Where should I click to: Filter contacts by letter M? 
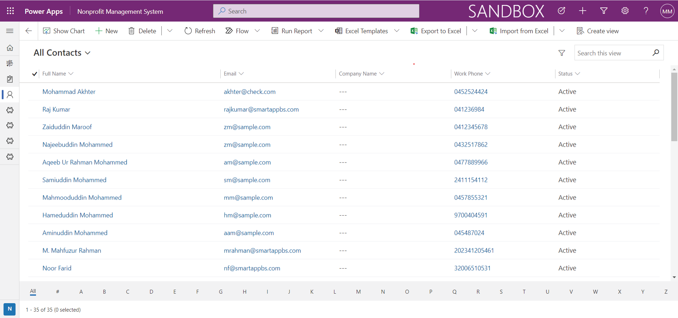[358, 291]
